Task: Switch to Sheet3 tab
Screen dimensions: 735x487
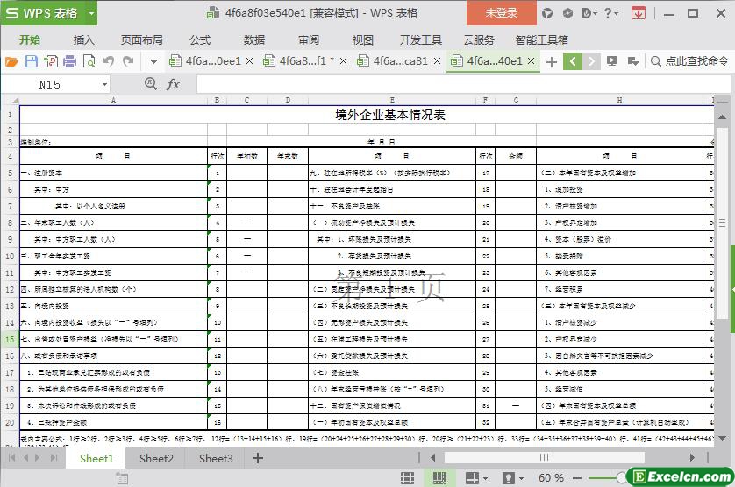Action: coord(216,458)
